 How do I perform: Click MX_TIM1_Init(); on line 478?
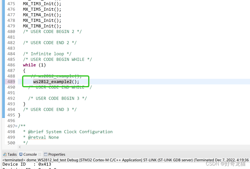tap(42, 21)
